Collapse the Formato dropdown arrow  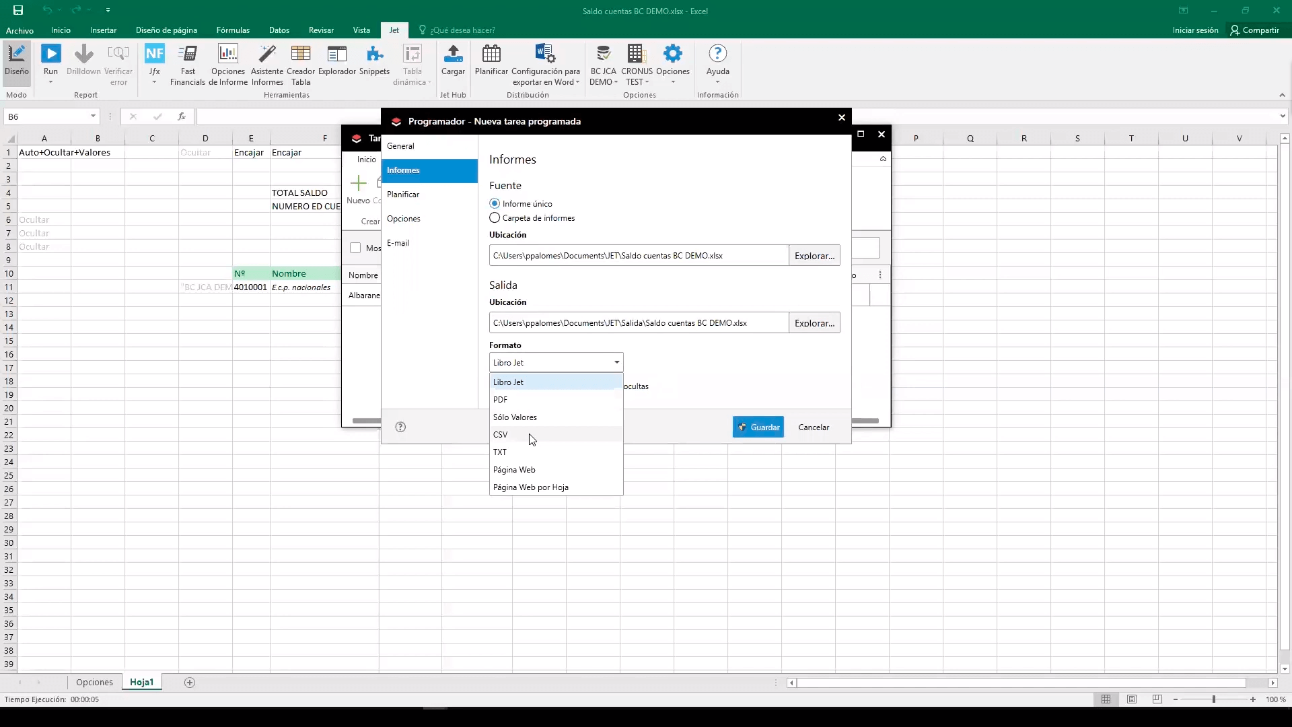616,363
